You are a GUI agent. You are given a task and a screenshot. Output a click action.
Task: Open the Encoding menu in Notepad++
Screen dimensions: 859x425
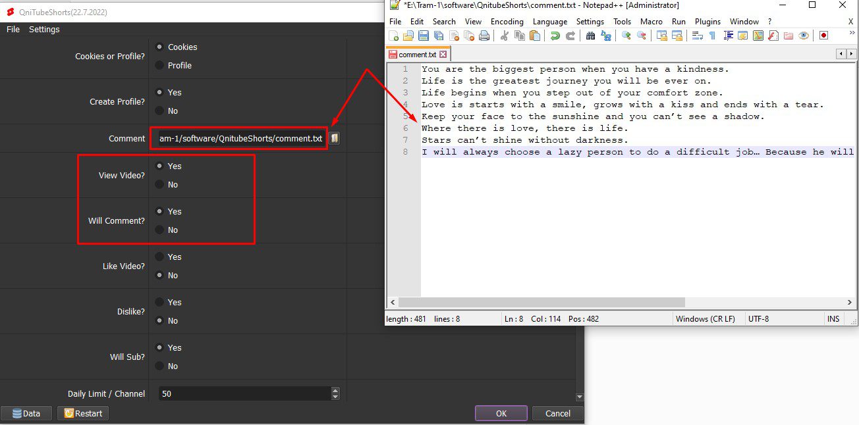point(507,22)
